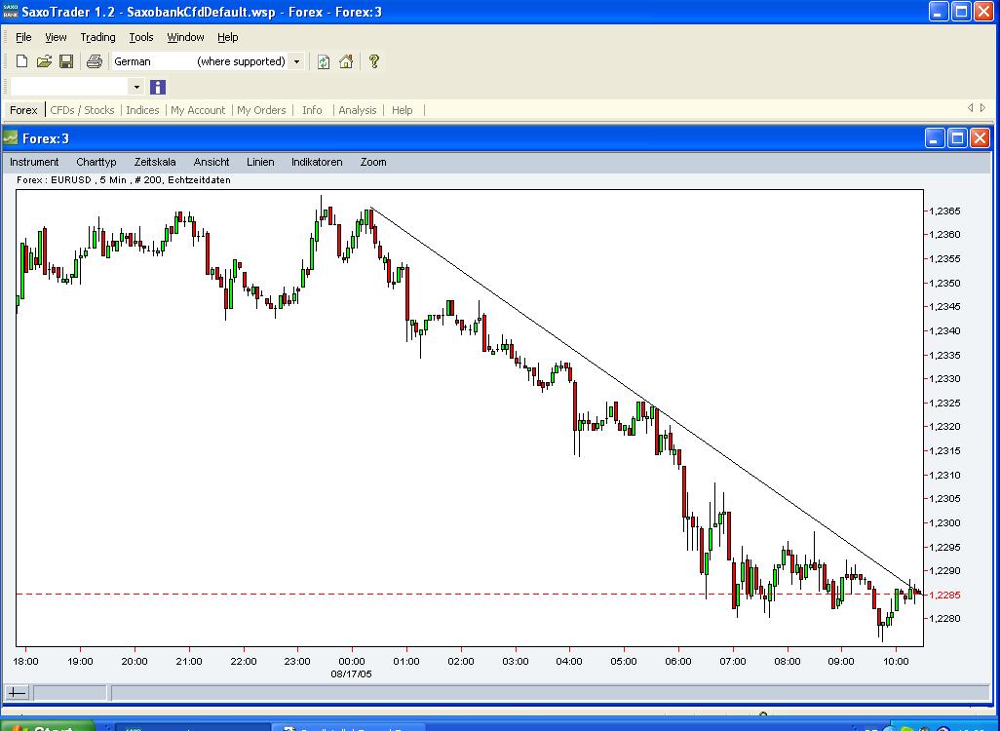This screenshot has width=1000, height=731.
Task: Switch to the Indices tab
Action: coord(142,110)
